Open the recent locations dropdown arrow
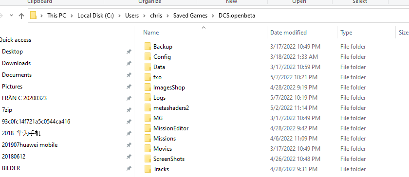Screen dimensions: 409x177 tap(11, 16)
